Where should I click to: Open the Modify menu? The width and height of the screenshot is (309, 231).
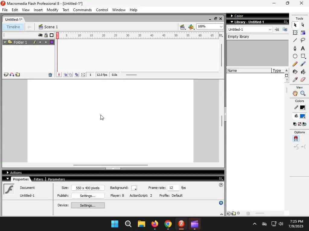coord(53,10)
